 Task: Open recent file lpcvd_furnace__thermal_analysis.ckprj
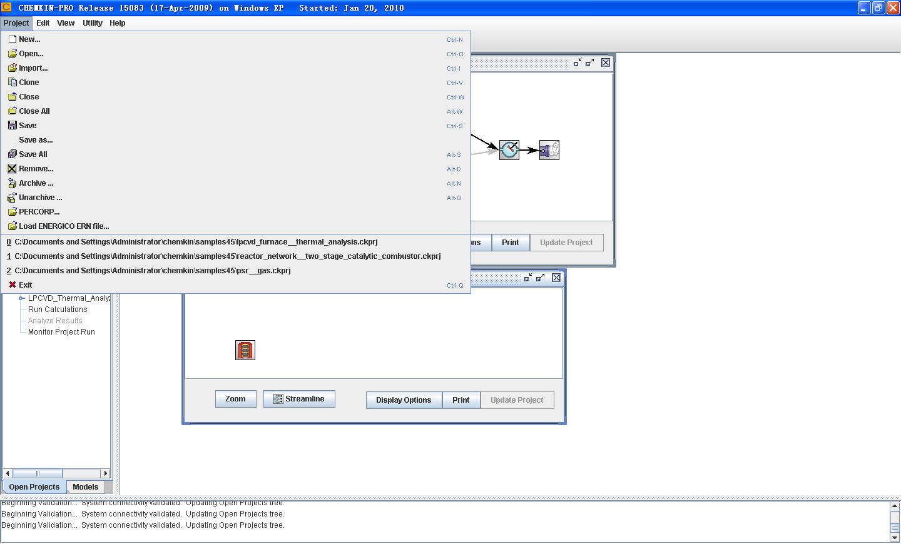[x=235, y=242]
